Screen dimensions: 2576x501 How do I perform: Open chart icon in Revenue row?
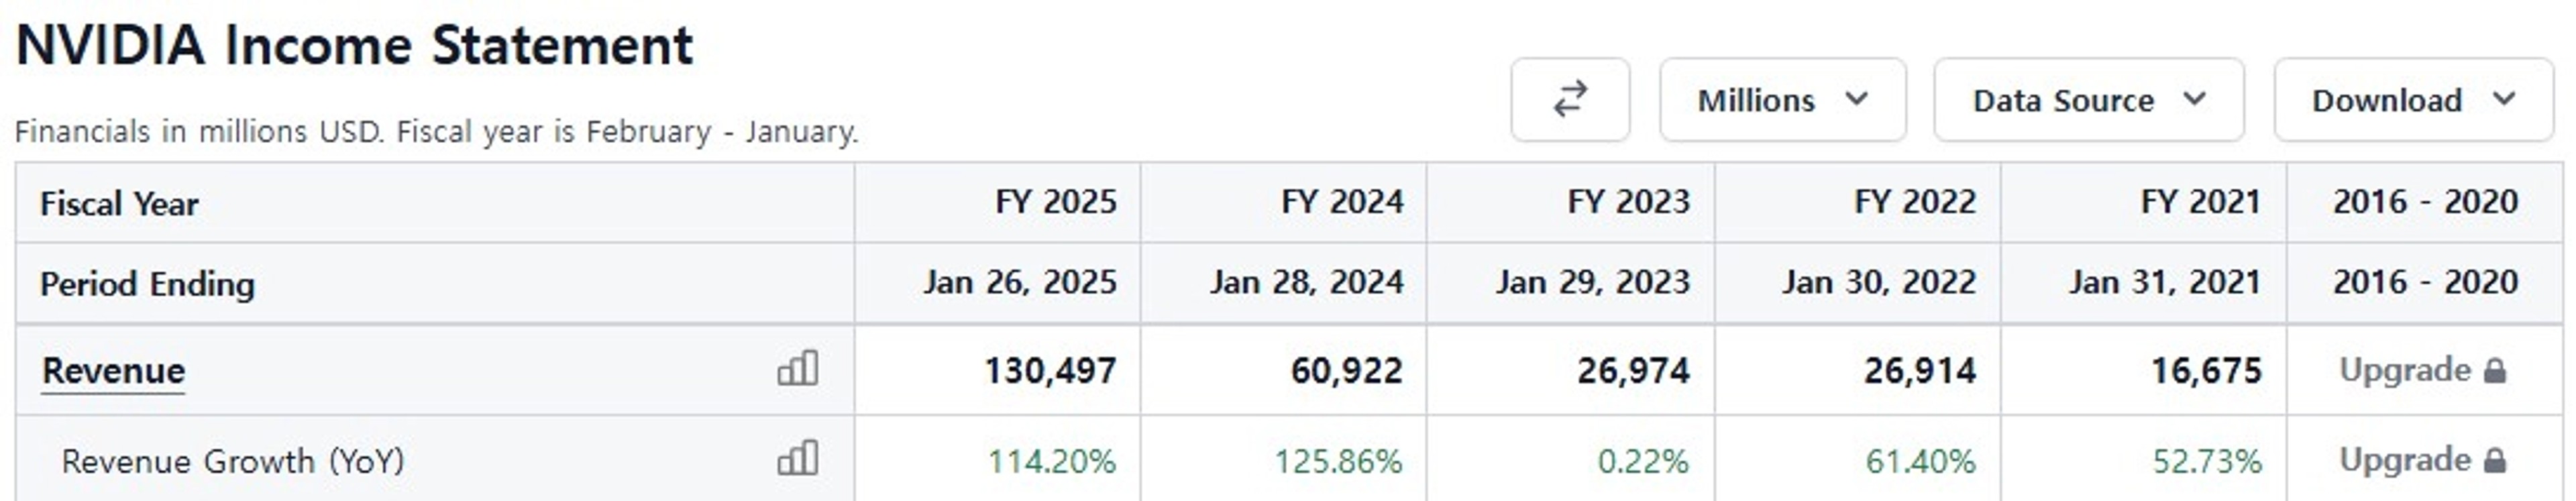(x=798, y=368)
